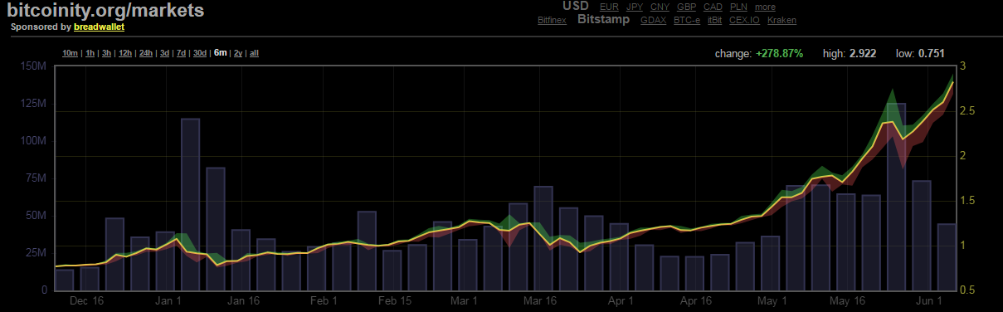
Task: Select the Kraken exchange
Action: coord(781,20)
